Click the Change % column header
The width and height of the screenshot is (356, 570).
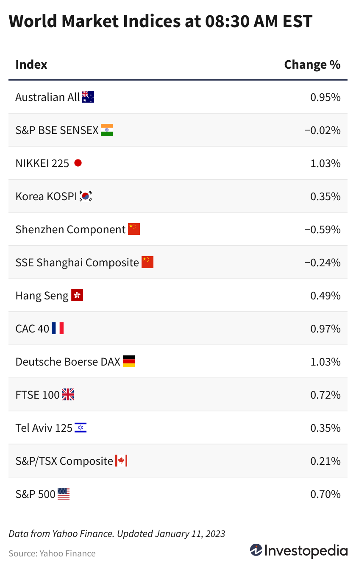point(312,64)
